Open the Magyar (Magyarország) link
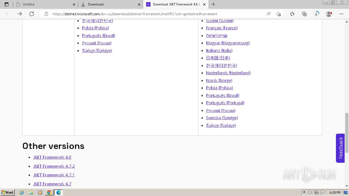Image resolution: width=349 pixels, height=196 pixels. coord(228,43)
